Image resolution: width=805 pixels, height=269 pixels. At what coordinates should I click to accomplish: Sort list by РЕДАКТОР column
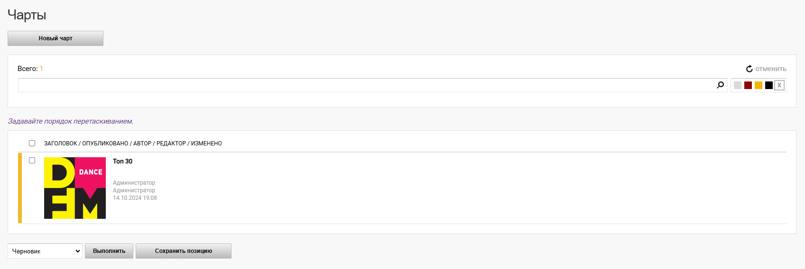click(171, 143)
